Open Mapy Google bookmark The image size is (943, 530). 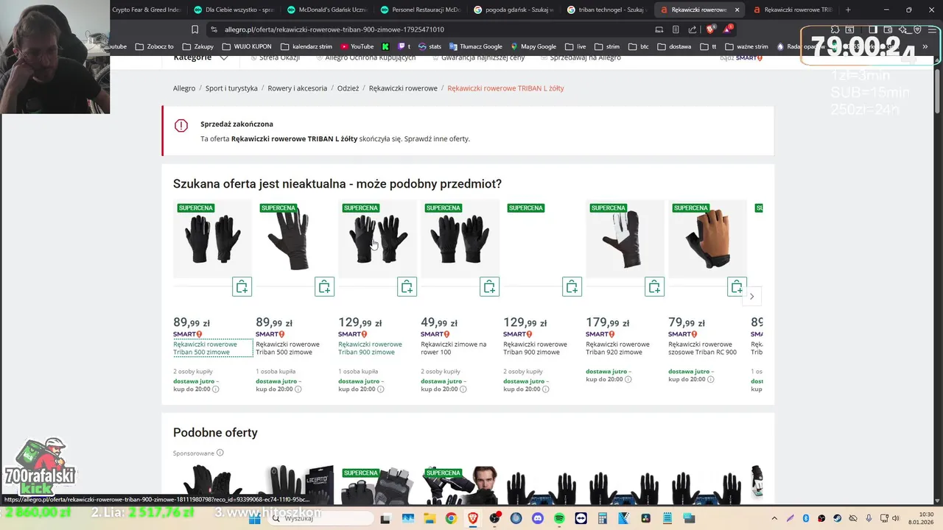tap(533, 46)
